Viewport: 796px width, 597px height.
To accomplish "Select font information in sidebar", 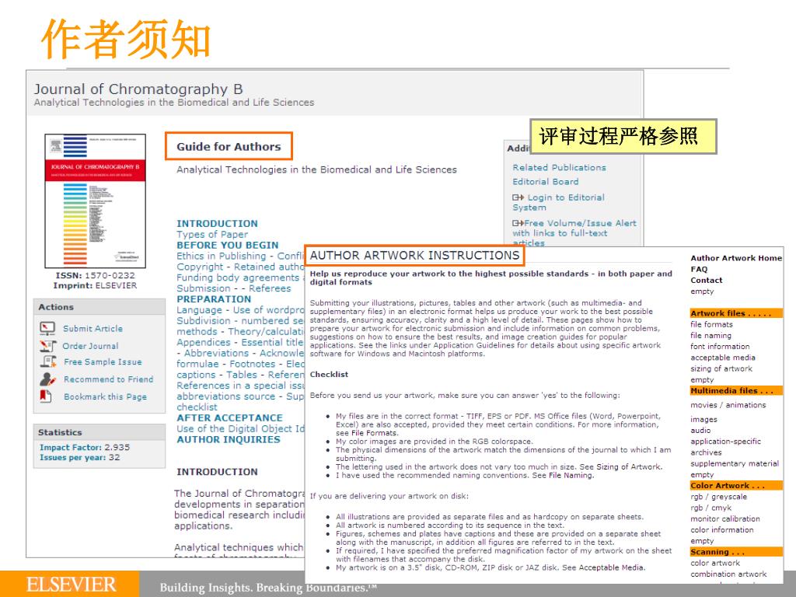I will pyautogui.click(x=720, y=347).
